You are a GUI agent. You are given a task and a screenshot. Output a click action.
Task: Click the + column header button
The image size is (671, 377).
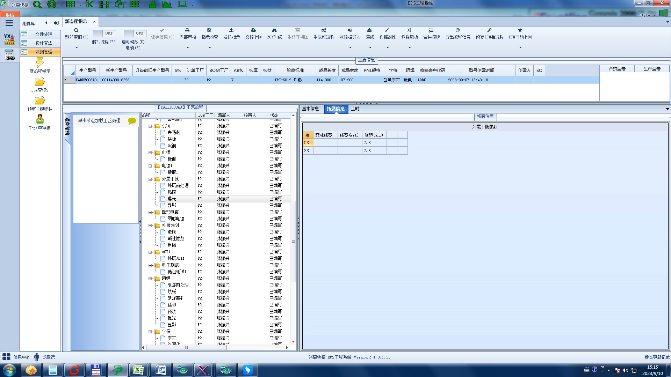(390, 135)
